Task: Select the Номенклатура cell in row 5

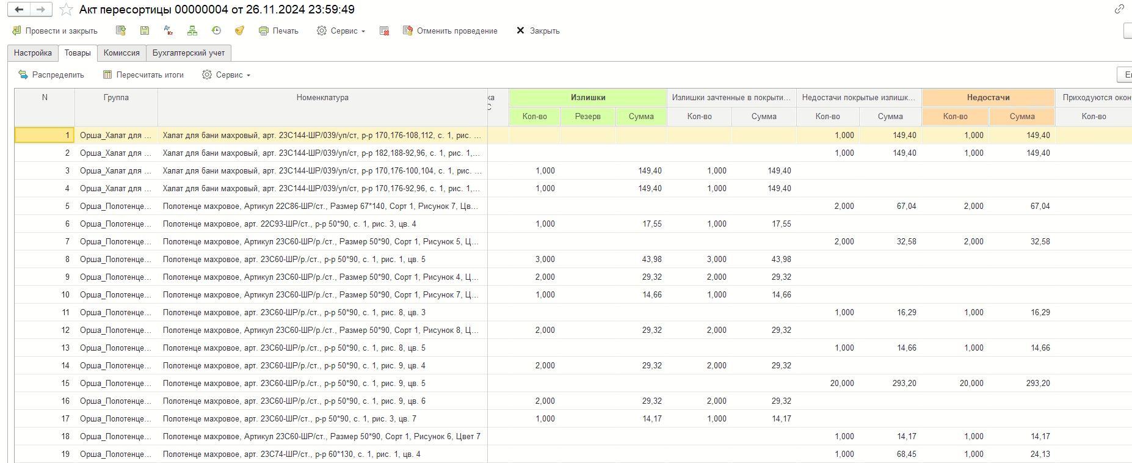Action: (x=322, y=206)
